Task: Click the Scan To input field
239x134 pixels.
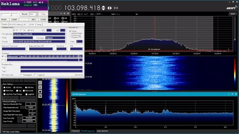Action: [29, 121]
